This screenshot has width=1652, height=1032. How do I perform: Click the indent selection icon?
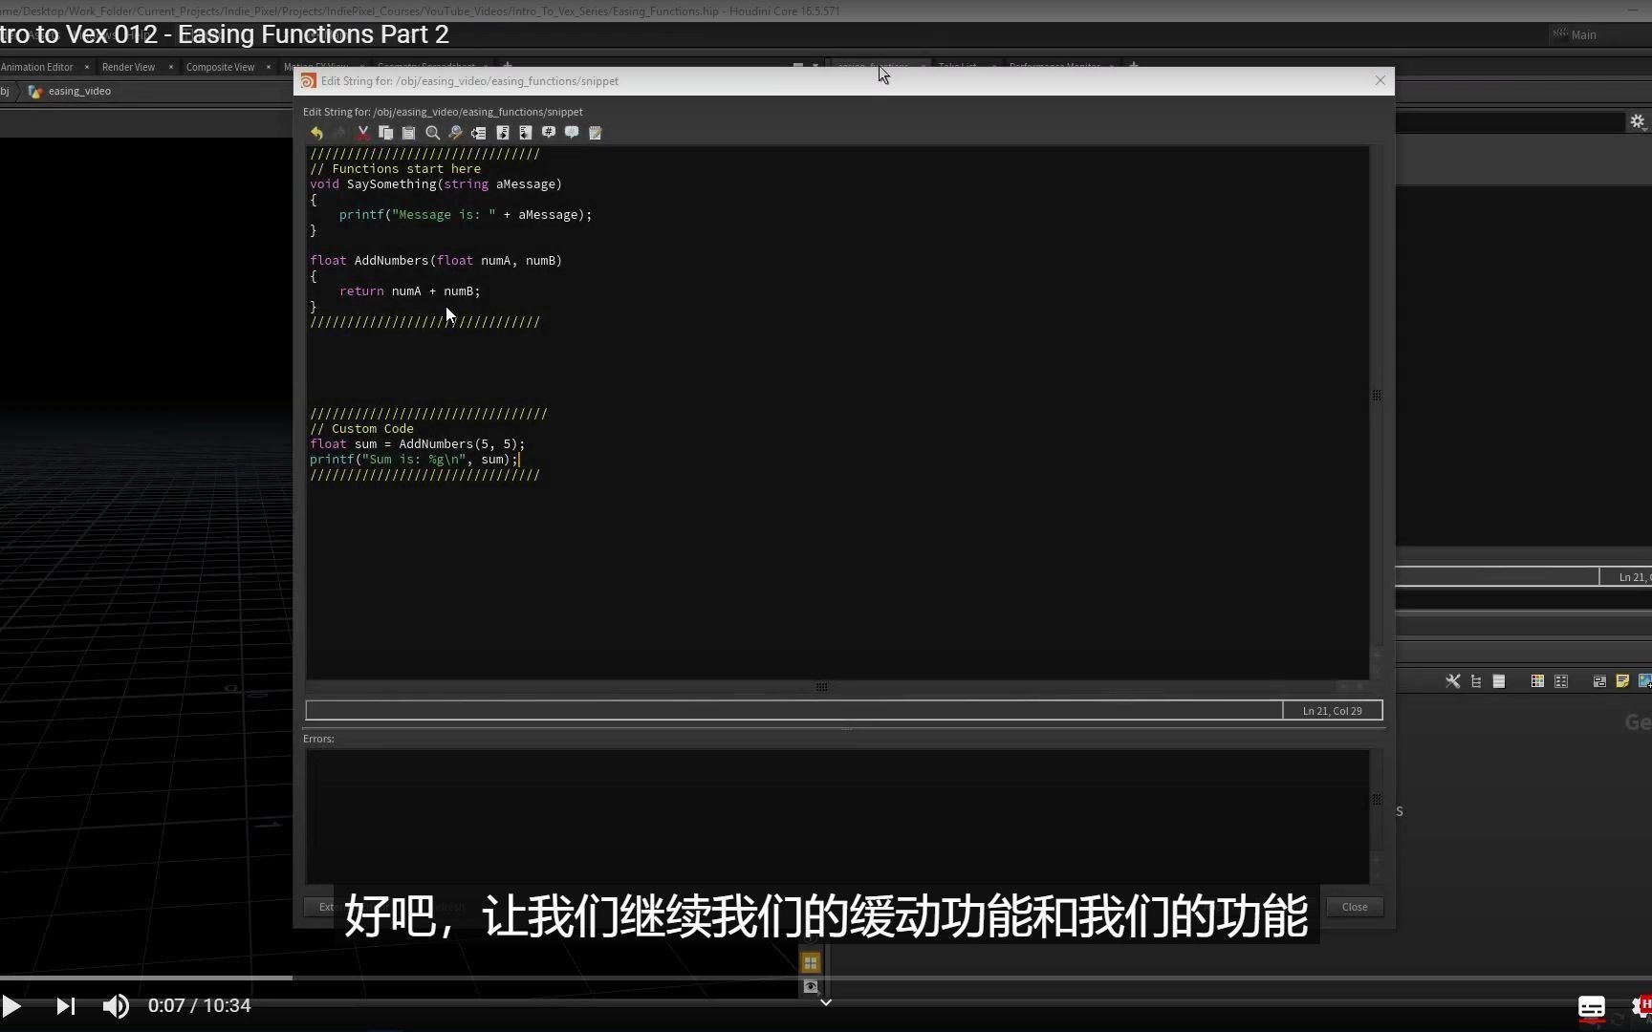point(502,133)
